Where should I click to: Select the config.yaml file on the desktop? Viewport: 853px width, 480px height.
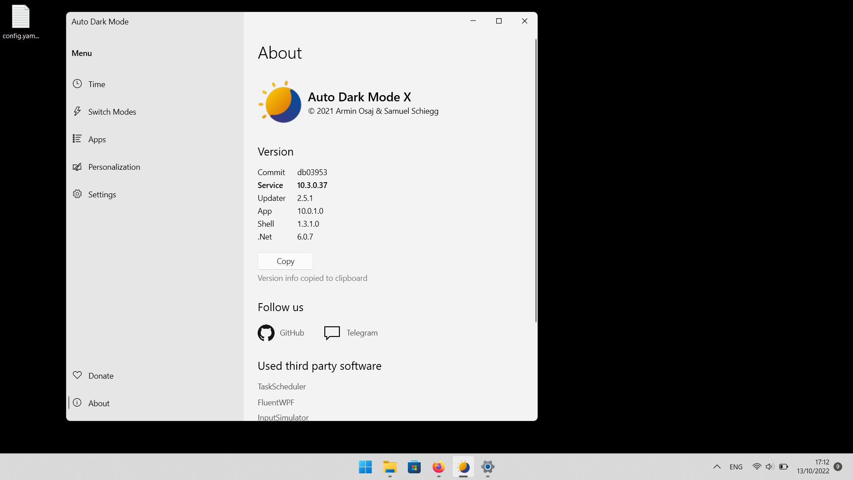20,22
